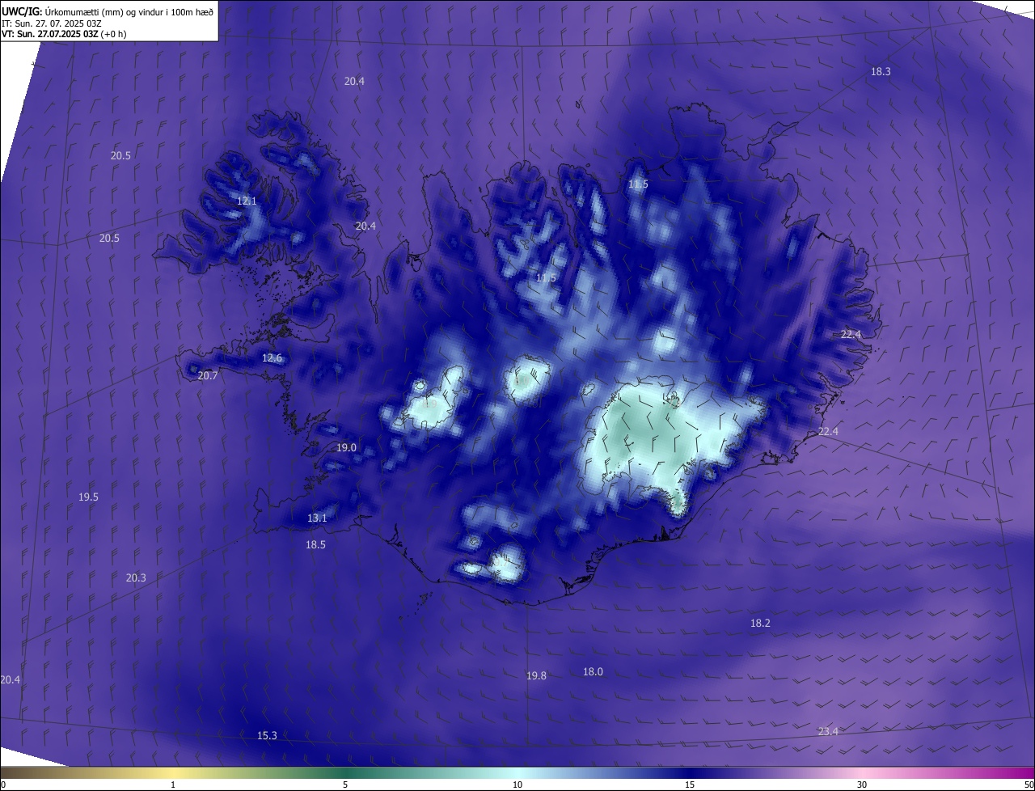This screenshot has width=1035, height=791.
Task: Click the 23.4 value label
Action: click(828, 731)
